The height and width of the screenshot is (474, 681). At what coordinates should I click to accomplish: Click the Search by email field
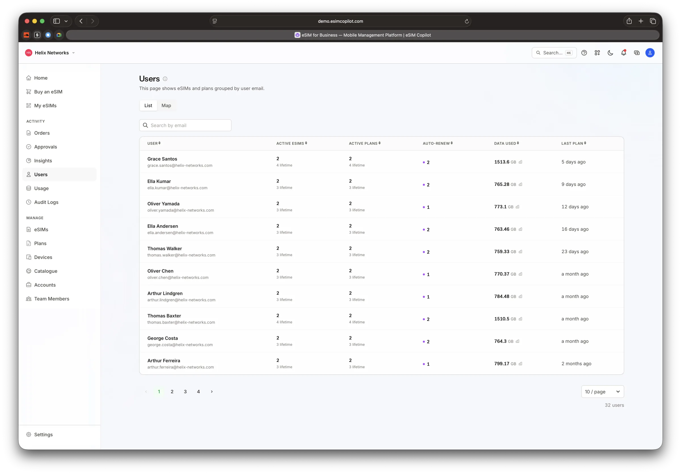[x=185, y=125]
